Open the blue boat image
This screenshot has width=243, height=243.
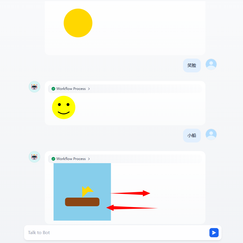pyautogui.click(x=82, y=192)
